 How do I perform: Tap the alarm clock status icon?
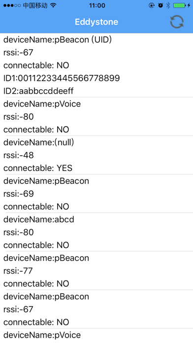161,5
